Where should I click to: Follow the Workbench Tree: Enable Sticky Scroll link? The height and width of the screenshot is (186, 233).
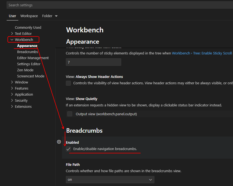point(201,53)
